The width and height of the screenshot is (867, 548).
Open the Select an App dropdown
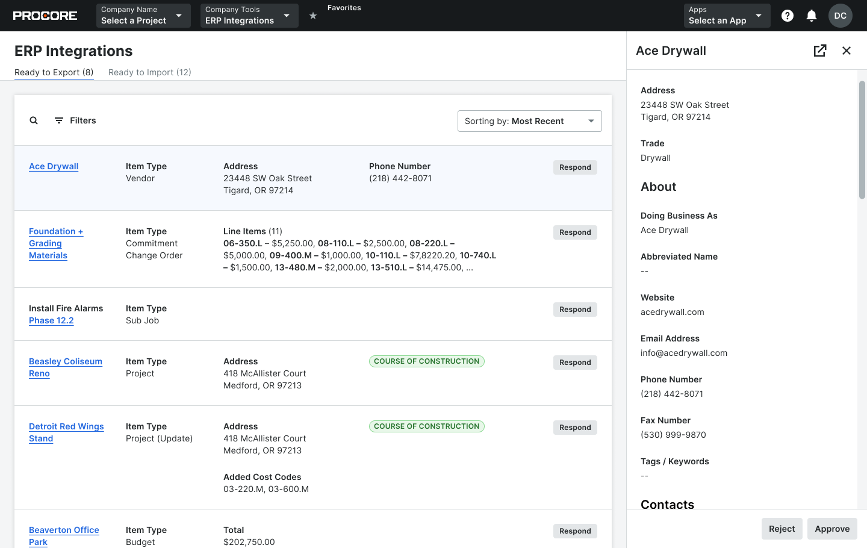[727, 16]
